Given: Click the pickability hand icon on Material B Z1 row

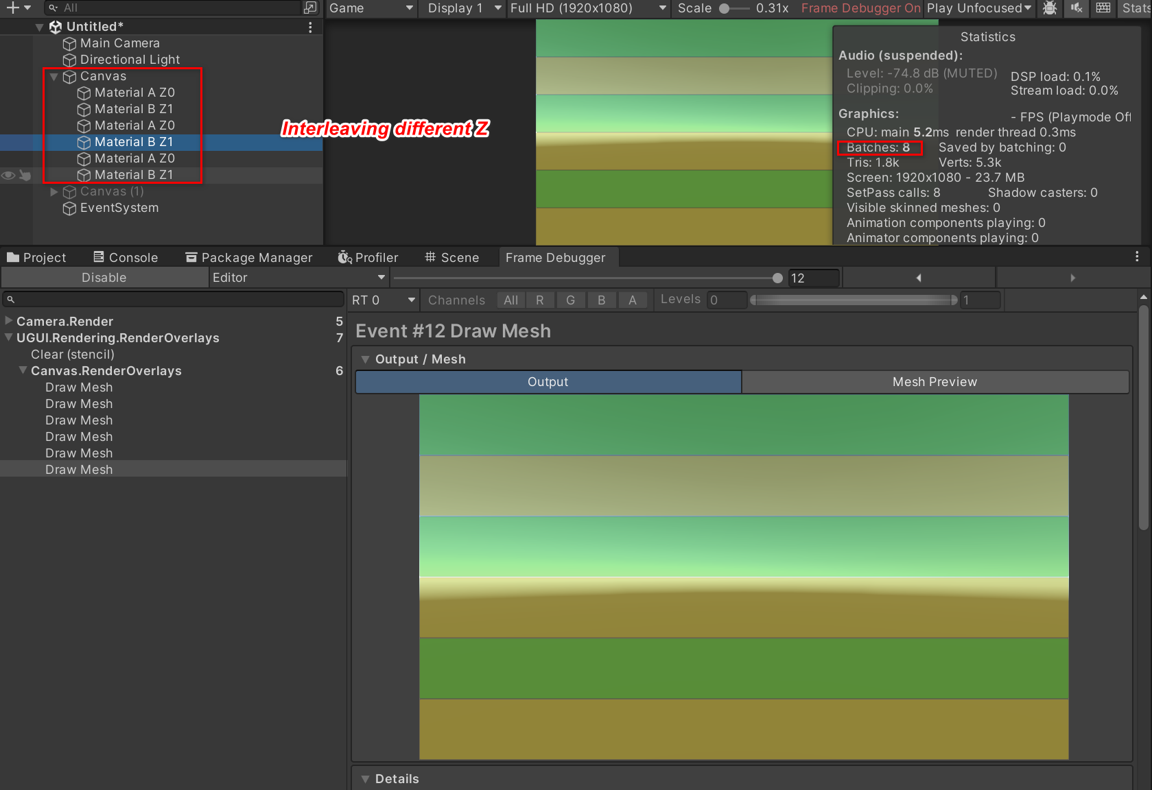Looking at the screenshot, I should tap(25, 176).
